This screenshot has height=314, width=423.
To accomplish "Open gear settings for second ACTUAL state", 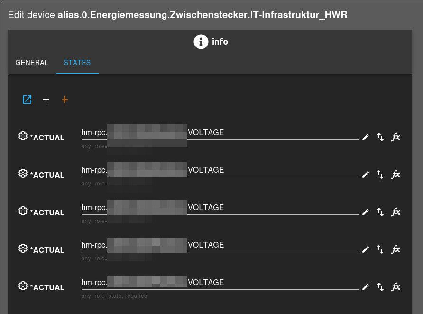I will 23,174.
